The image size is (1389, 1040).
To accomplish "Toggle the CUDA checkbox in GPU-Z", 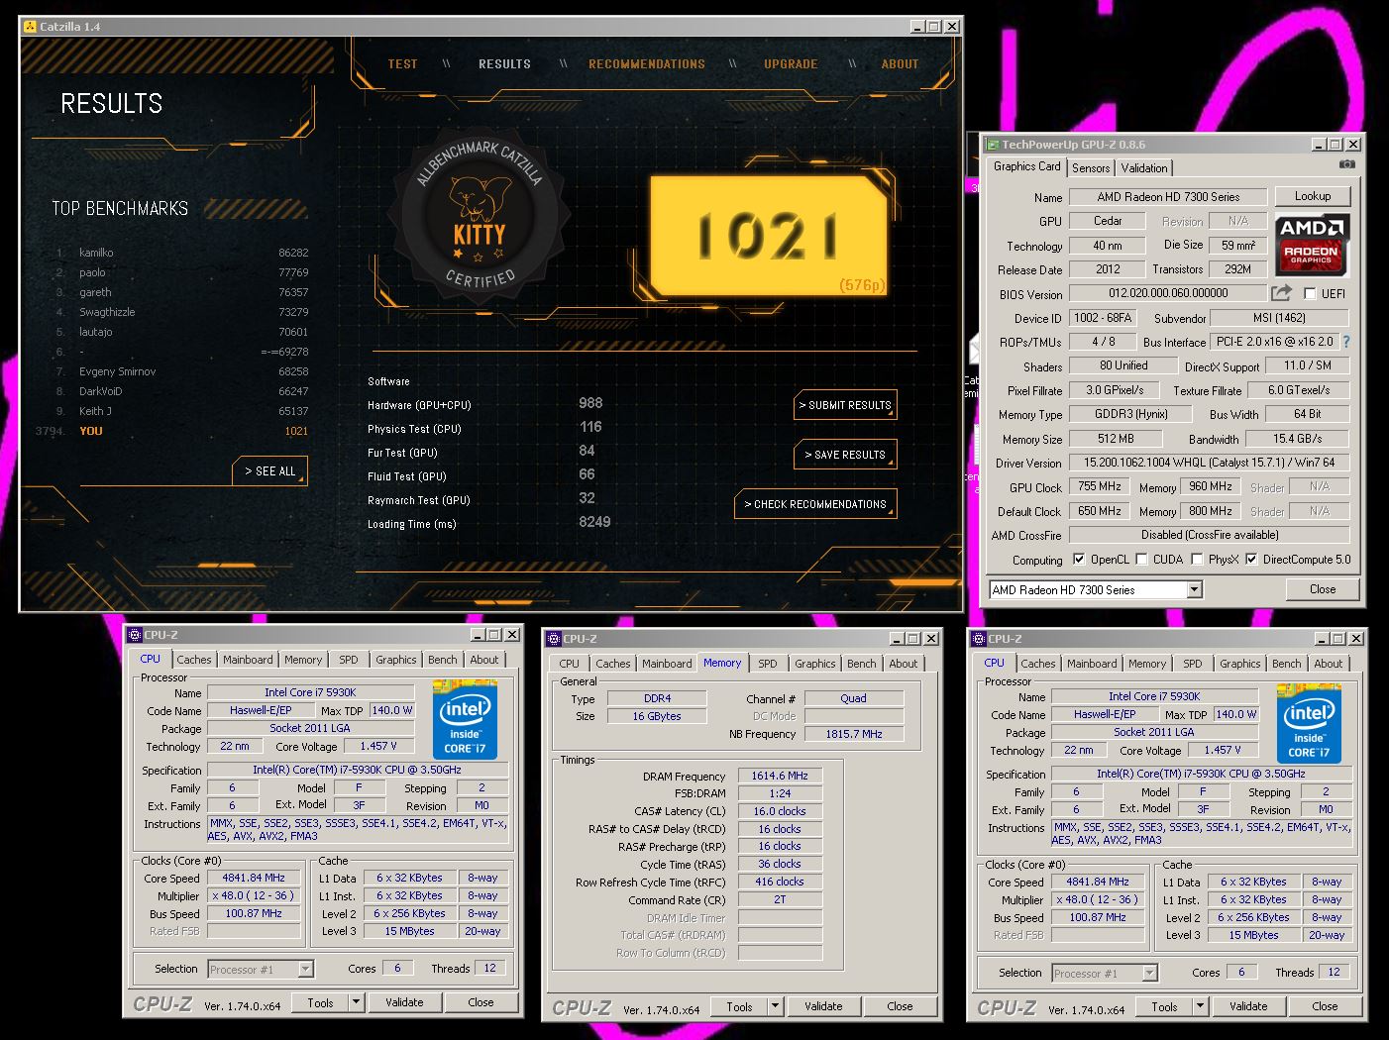I will point(1142,559).
